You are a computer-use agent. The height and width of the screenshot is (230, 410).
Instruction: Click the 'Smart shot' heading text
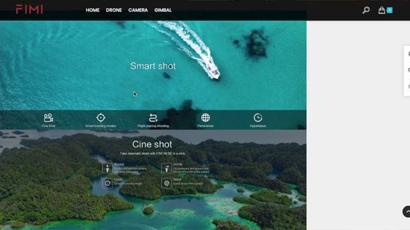tap(153, 66)
